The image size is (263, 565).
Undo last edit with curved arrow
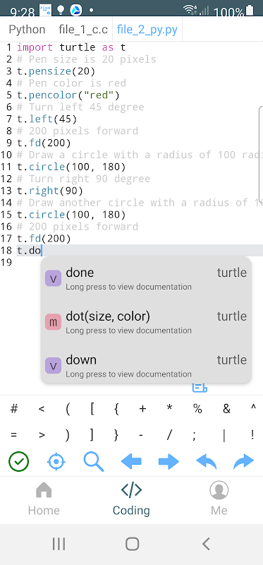(x=206, y=461)
